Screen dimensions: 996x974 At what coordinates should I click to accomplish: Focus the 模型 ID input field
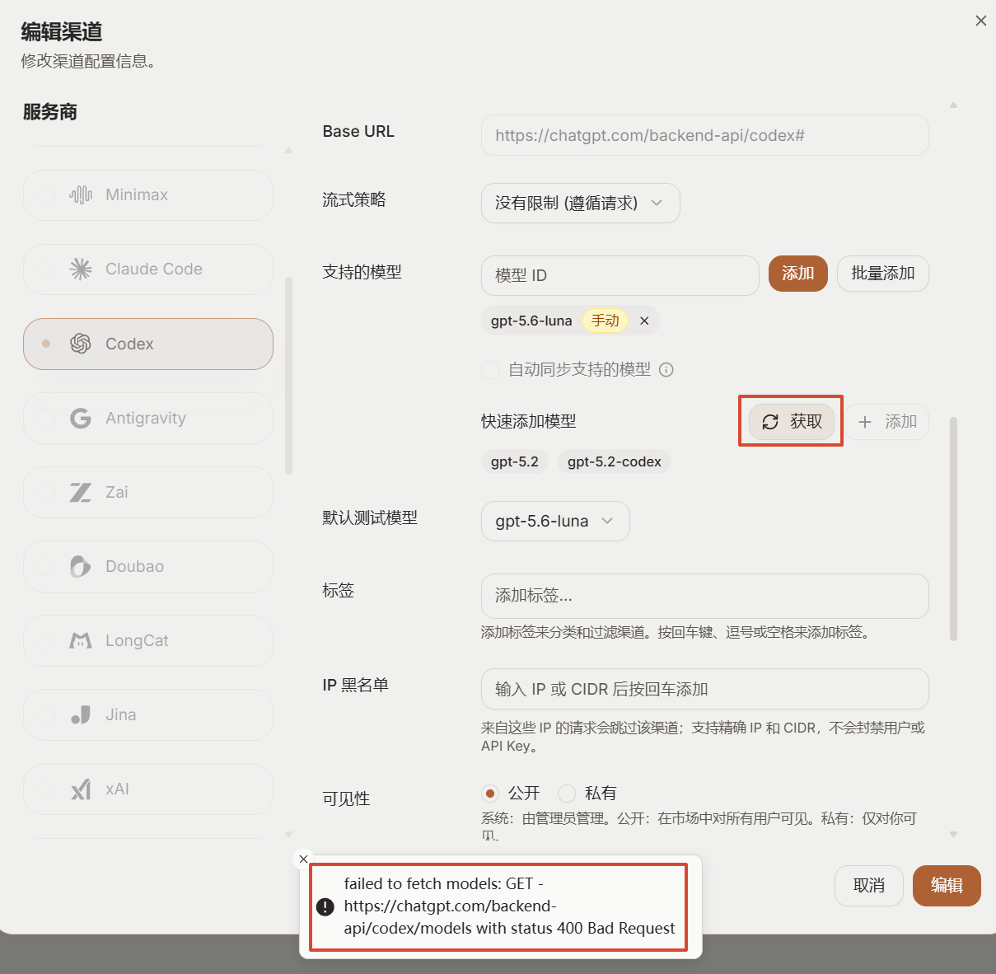(620, 275)
